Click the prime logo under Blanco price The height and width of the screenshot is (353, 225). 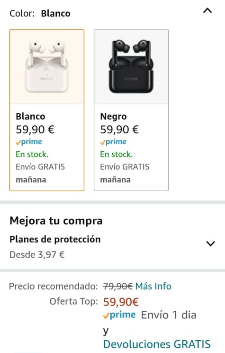coord(29,142)
